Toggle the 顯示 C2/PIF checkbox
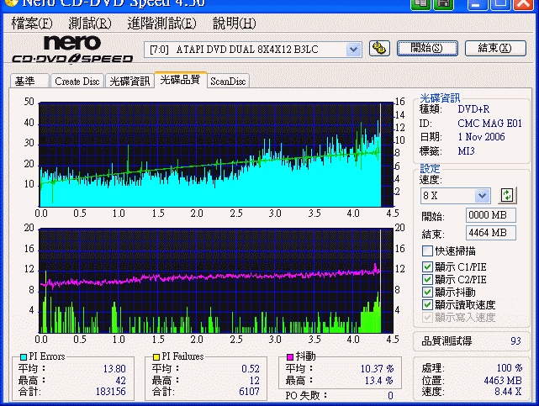This screenshot has width=539, height=406. [x=427, y=280]
